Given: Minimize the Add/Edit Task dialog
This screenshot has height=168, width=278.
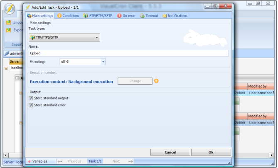Looking at the screenshot, I should click(208, 6).
